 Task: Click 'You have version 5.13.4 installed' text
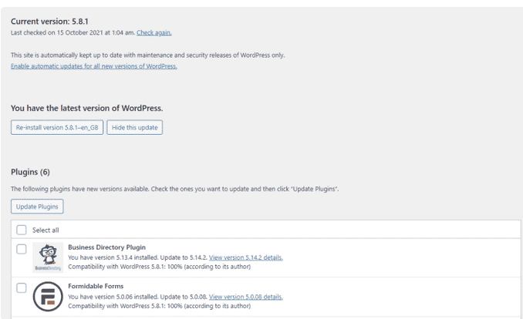(113, 257)
